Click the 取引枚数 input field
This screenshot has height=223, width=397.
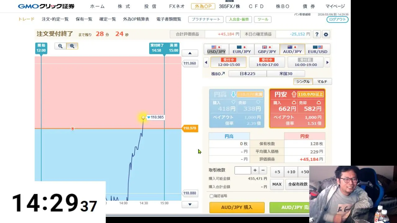(x=243, y=170)
